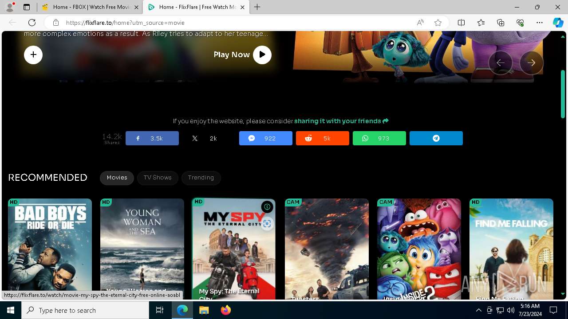Image resolution: width=568 pixels, height=319 pixels.
Task: Open browser profile icon
Action: [x=10, y=7]
